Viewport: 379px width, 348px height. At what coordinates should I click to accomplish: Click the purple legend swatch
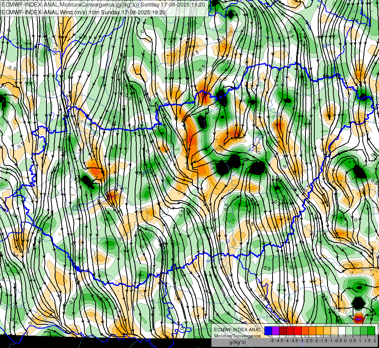pyautogui.click(x=276, y=331)
